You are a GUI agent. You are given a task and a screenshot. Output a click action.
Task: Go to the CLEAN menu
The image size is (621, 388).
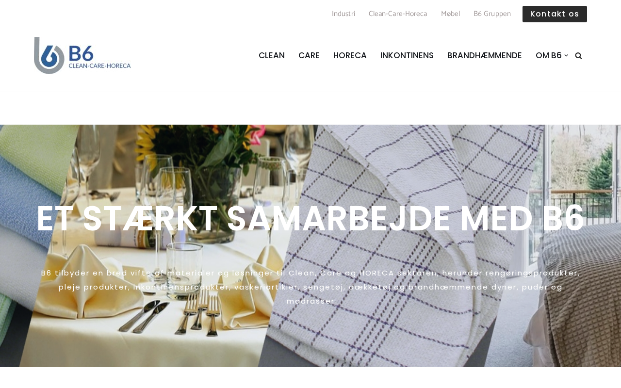pyautogui.click(x=272, y=55)
